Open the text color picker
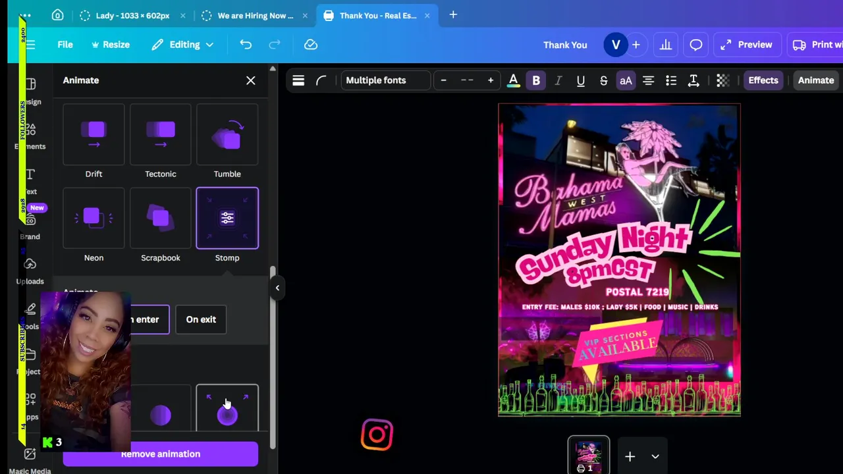 [513, 80]
